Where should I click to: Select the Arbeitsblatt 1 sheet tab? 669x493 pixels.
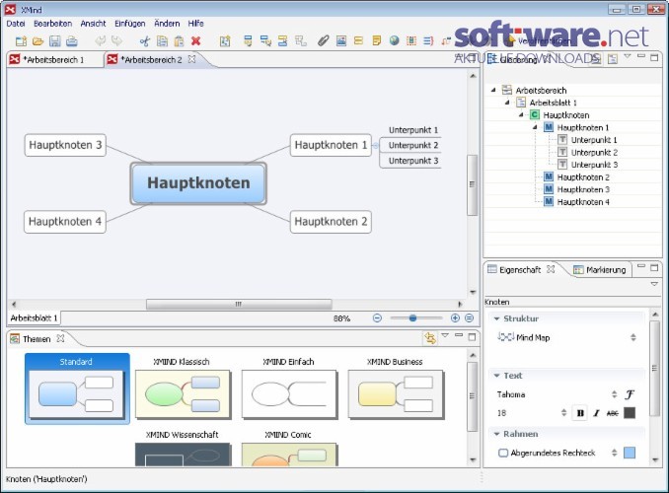(x=35, y=318)
